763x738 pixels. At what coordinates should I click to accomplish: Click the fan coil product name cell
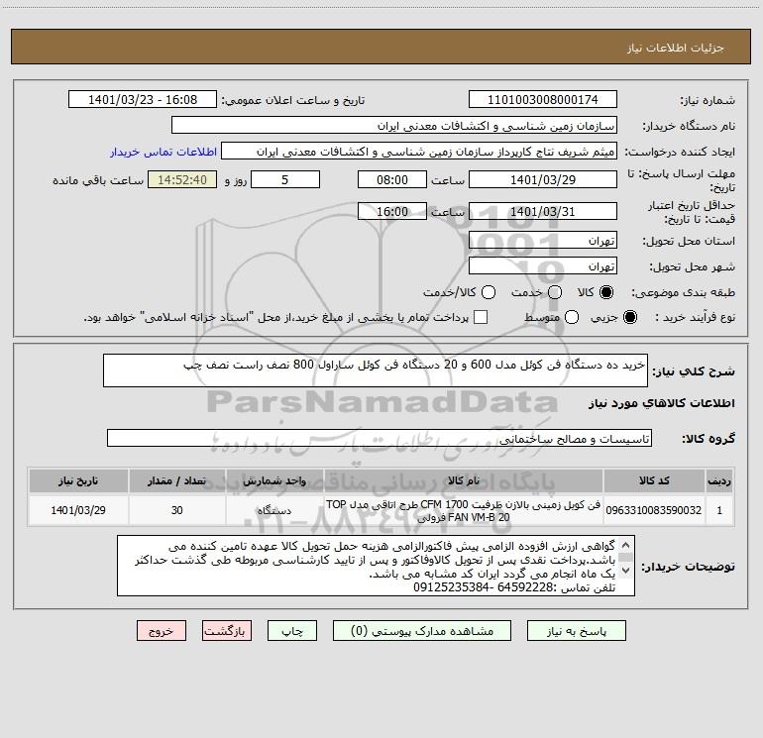[x=464, y=510]
